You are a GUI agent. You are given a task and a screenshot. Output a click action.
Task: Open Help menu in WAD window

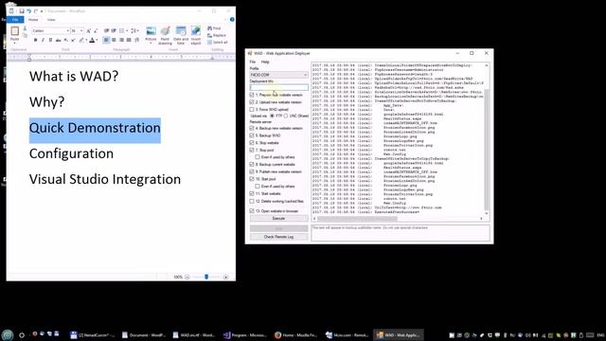265,62
